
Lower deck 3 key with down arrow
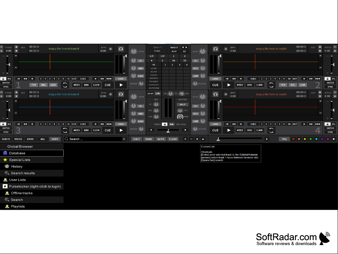(x=16, y=96)
